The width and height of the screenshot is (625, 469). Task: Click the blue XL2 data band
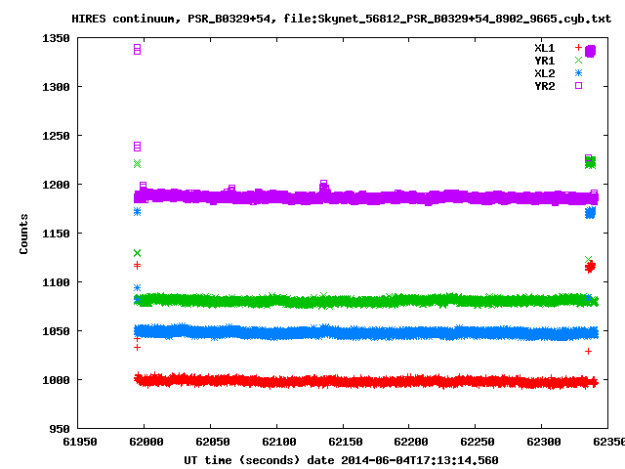[366, 332]
